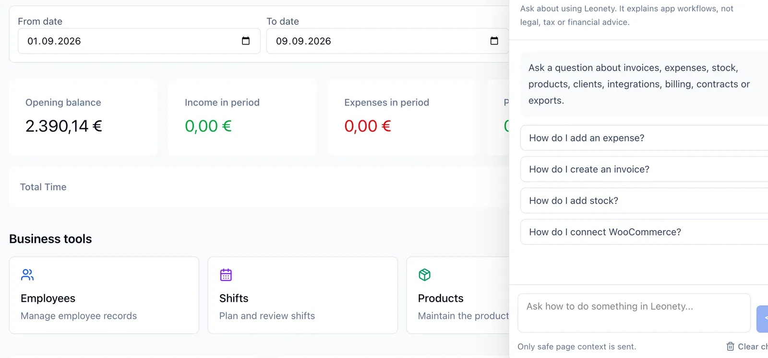Select suggestion How do I connect WooCommerce?

pos(644,232)
